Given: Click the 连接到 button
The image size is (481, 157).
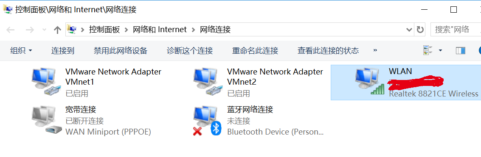Looking at the screenshot, I should click(62, 50).
